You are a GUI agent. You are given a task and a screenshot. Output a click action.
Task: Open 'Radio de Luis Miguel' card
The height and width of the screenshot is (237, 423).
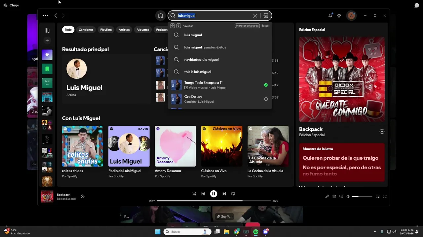(x=129, y=152)
